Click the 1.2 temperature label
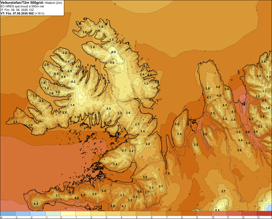 point(146,84)
